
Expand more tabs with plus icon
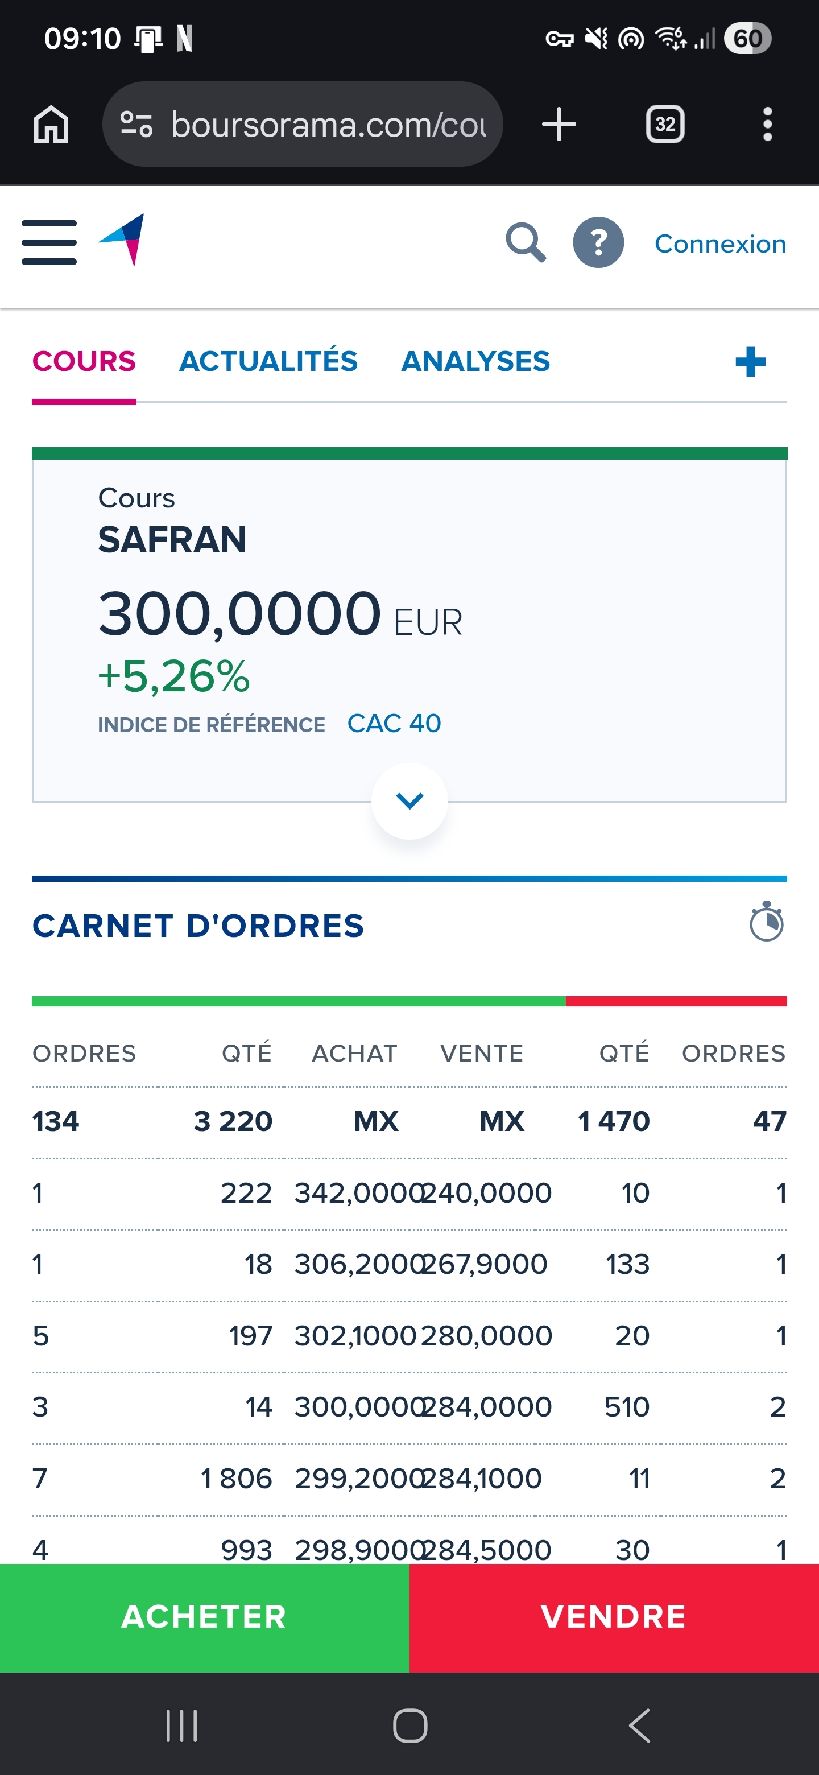[x=751, y=362]
